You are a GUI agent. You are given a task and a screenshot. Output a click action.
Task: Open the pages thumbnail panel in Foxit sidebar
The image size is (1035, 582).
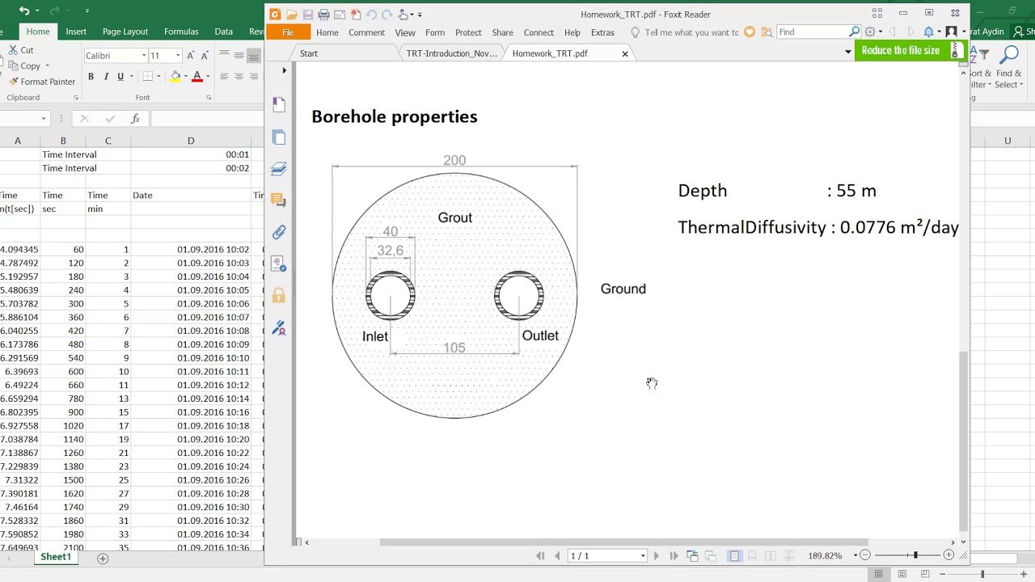pos(279,137)
